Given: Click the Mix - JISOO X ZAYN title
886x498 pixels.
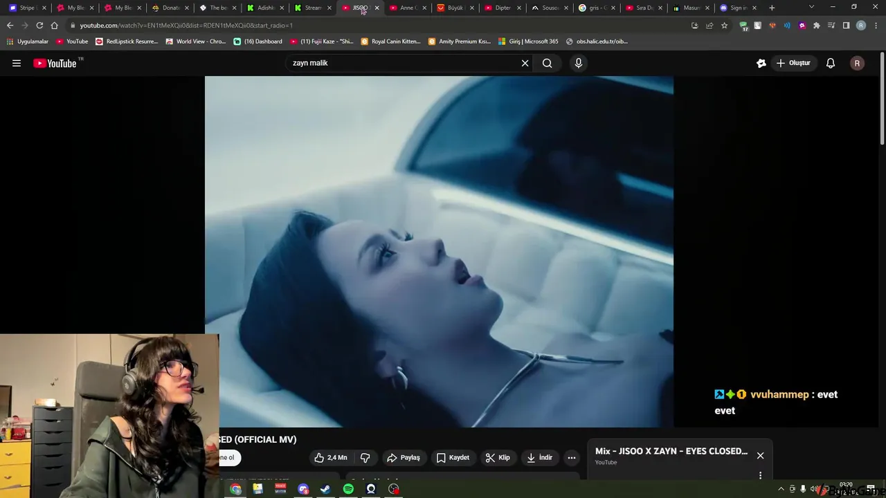Looking at the screenshot, I should [671, 451].
